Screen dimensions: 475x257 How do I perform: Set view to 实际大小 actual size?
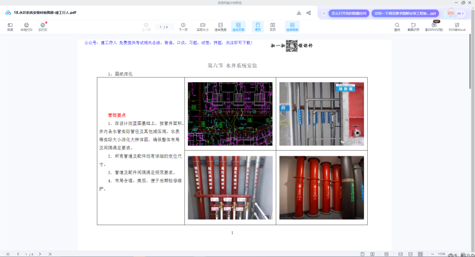click(203, 27)
